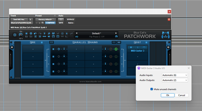Toggle power on first parallel chain
The width and height of the screenshot is (202, 111).
tap(59, 49)
